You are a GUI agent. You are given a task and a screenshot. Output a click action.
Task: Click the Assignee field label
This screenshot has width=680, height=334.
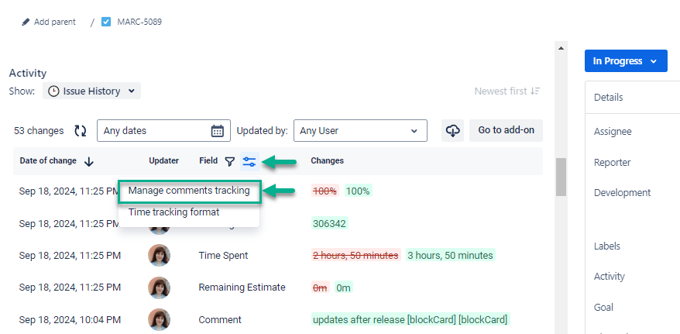click(x=613, y=132)
